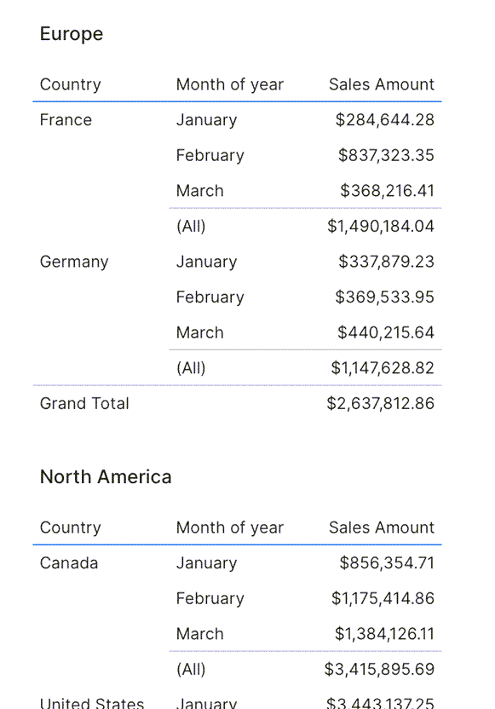Click the Germany country cell
Image resolution: width=495 pixels, height=709 pixels.
click(x=74, y=262)
